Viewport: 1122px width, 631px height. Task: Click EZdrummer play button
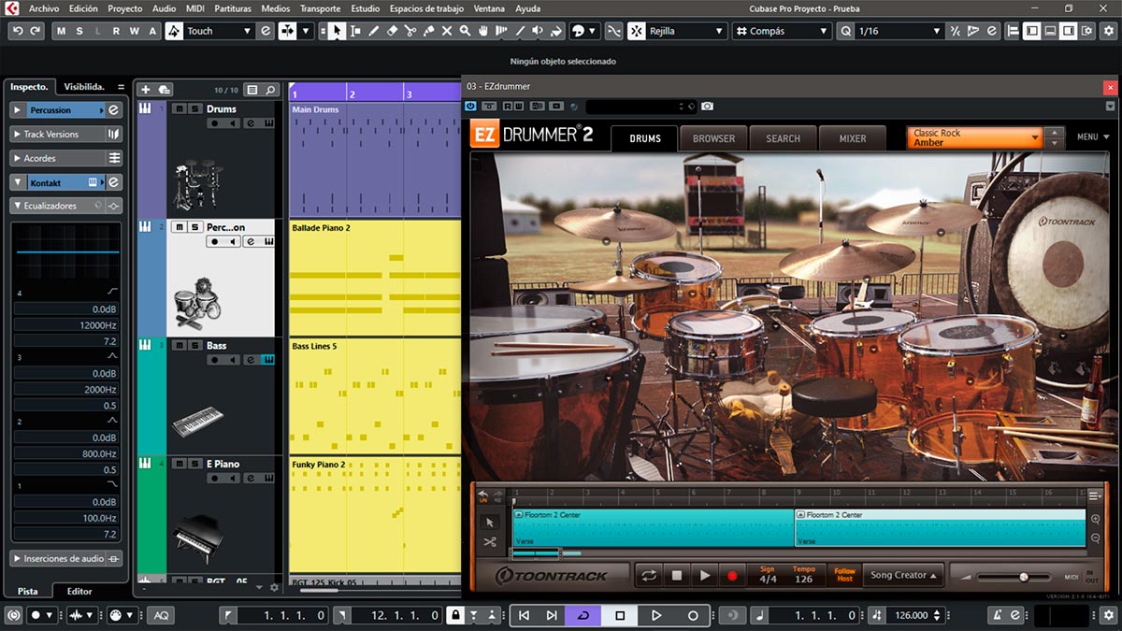(x=705, y=576)
